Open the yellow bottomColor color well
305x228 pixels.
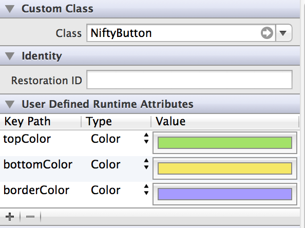(x=225, y=168)
